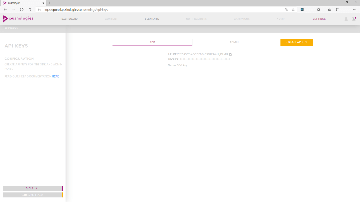Screen dimensions: 360x202
Task: Click the Settings breadcrumb label
Action: pyautogui.click(x=11, y=28)
